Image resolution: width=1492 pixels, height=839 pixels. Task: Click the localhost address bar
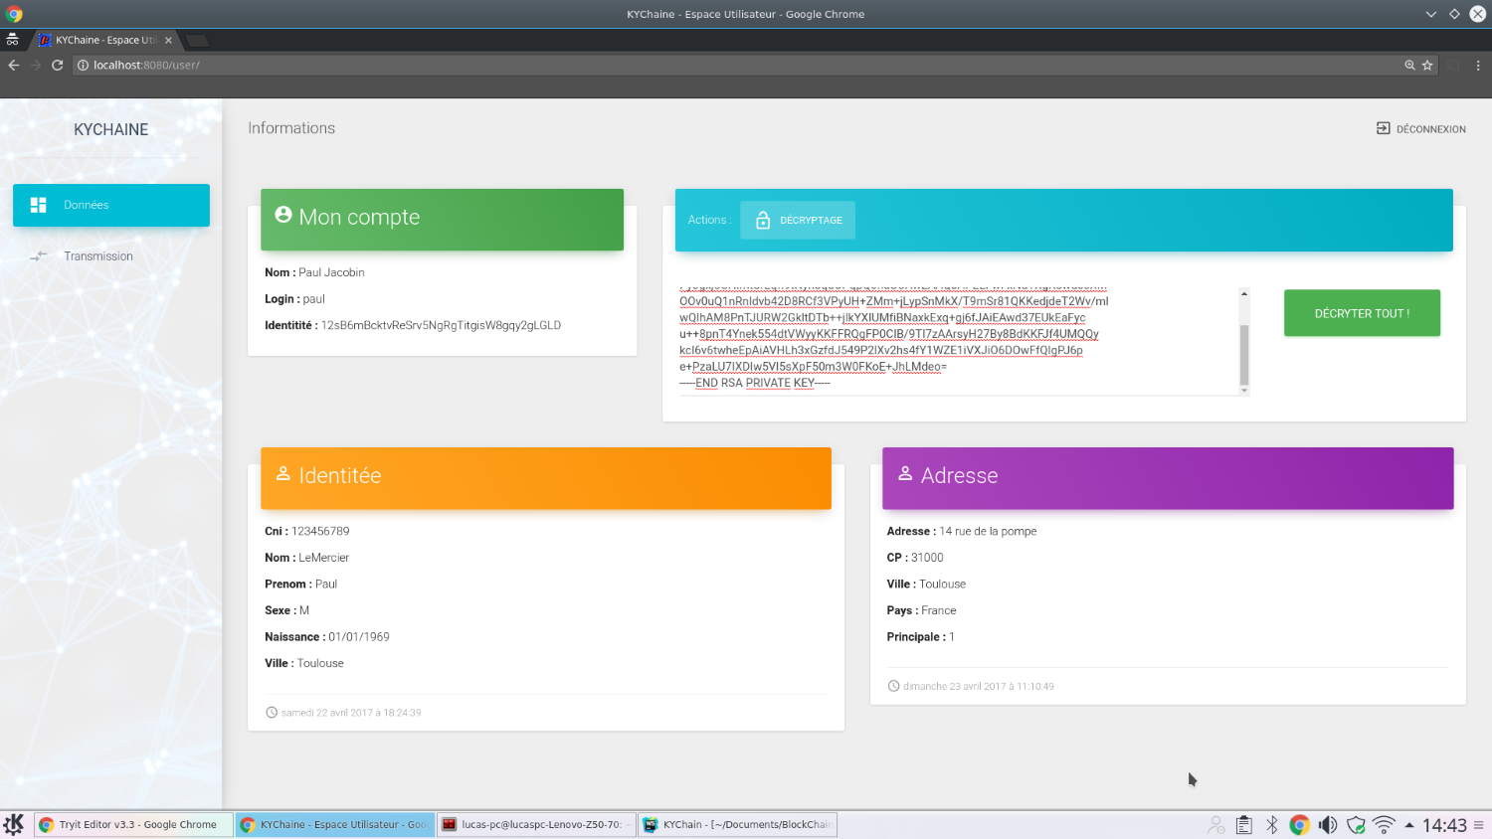pyautogui.click(x=696, y=66)
